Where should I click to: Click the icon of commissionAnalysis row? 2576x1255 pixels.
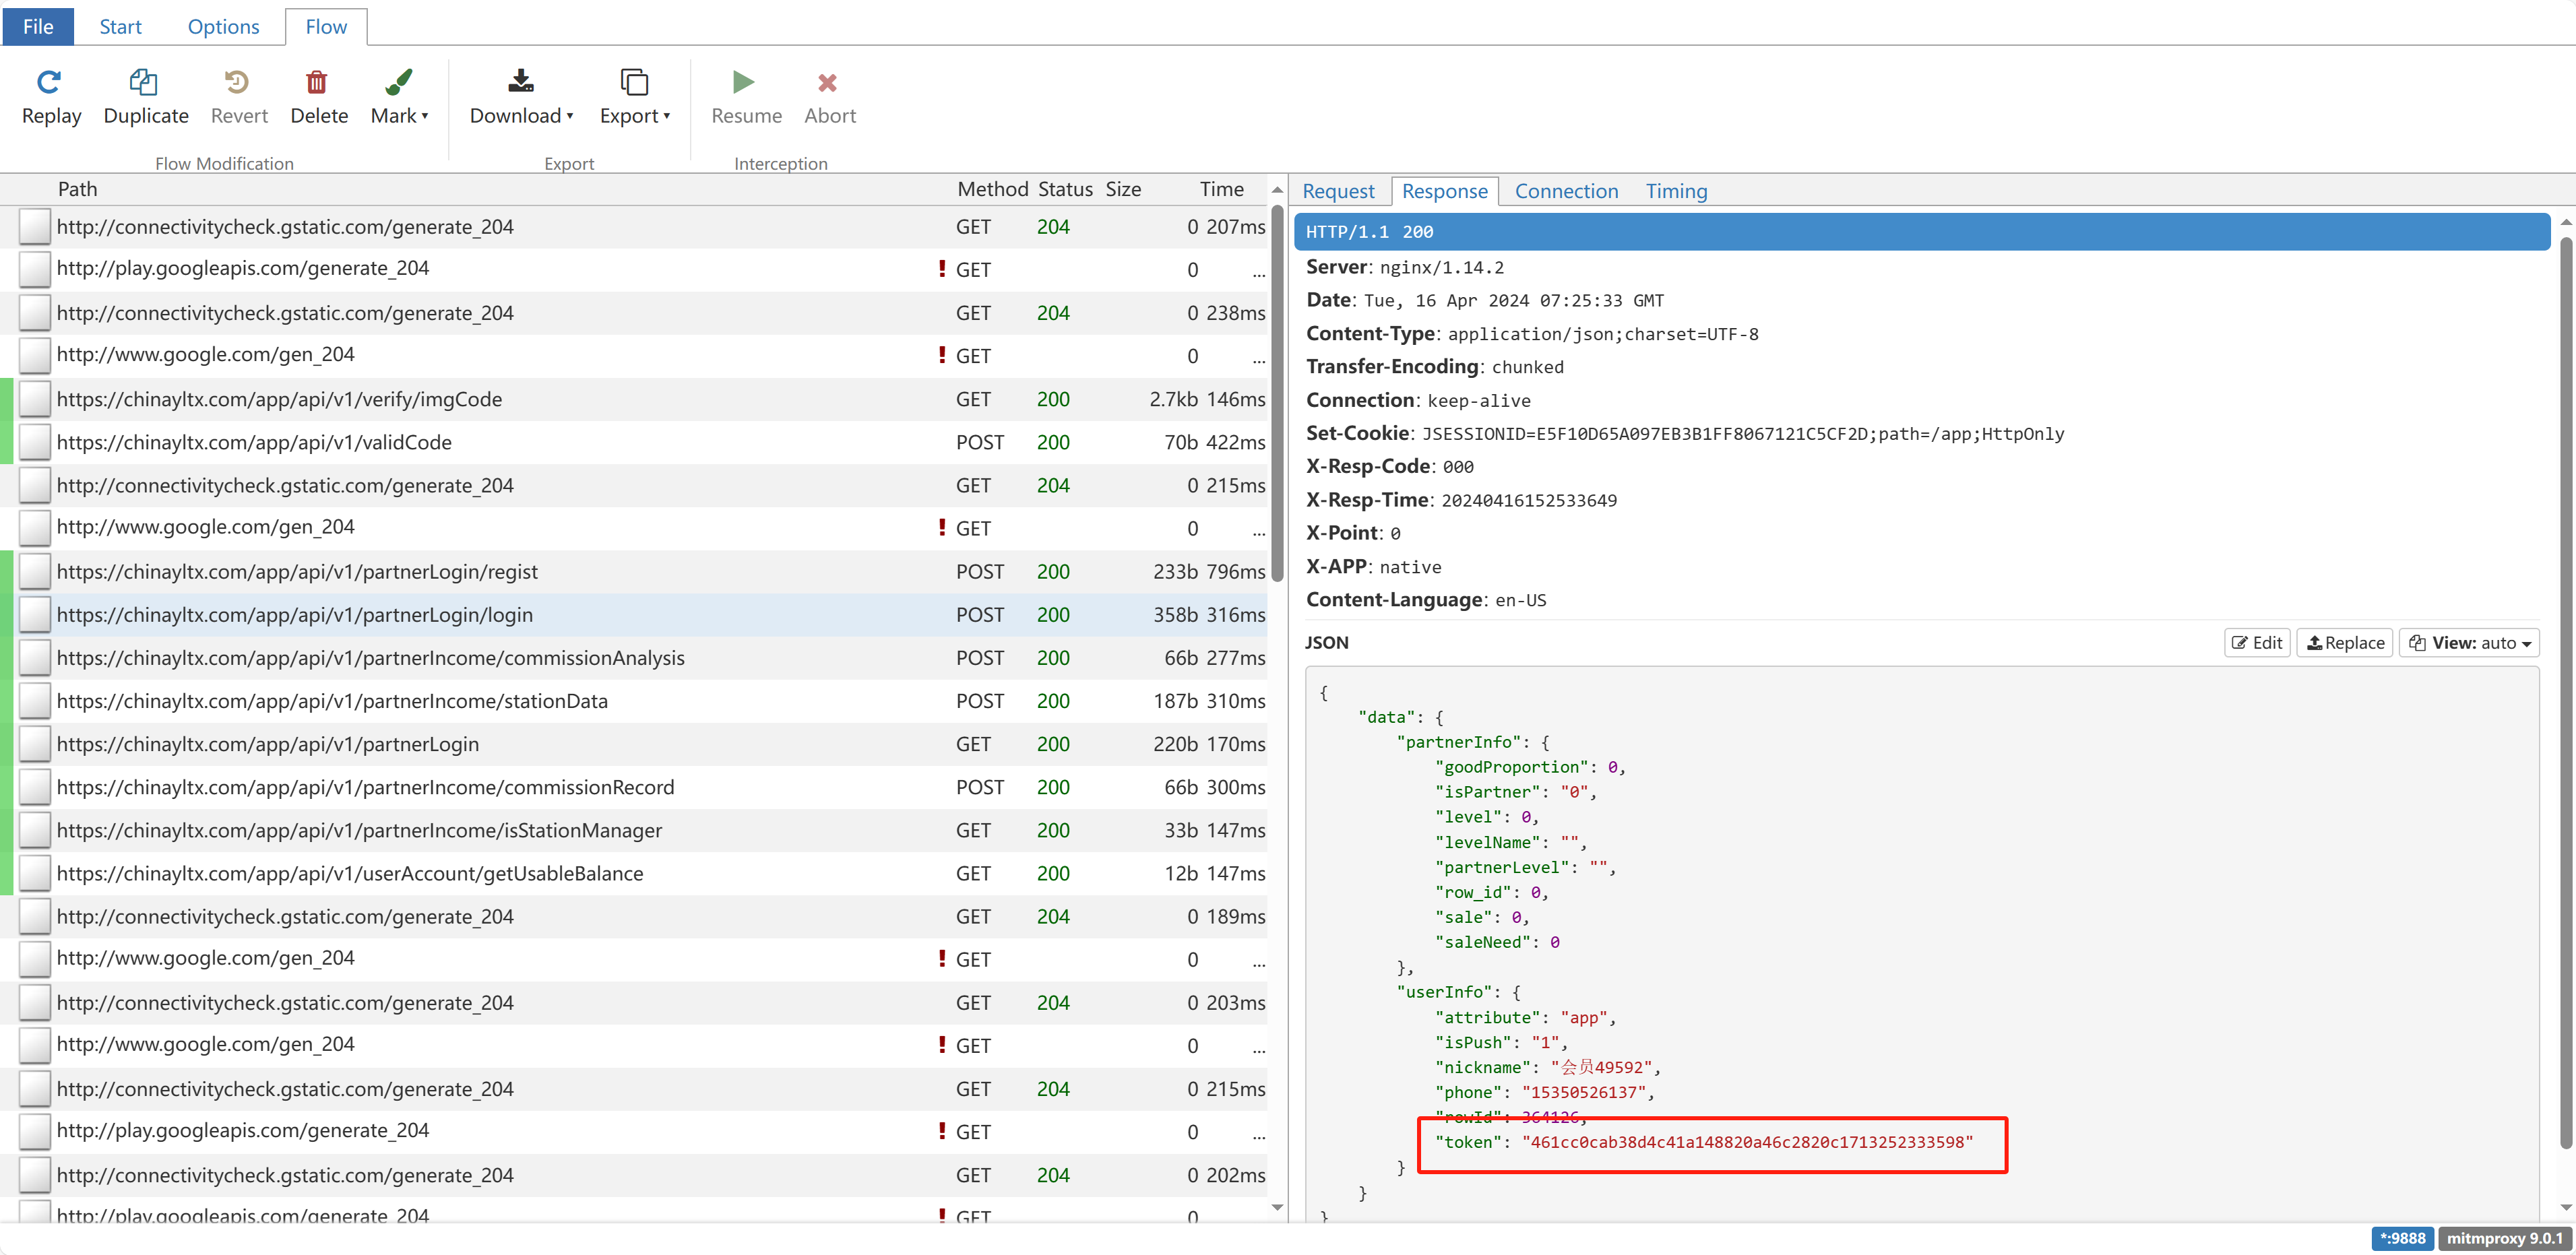click(x=35, y=658)
